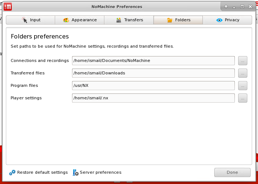Click the 'Folders preferences' heading
The image size is (258, 184).
coord(40,36)
